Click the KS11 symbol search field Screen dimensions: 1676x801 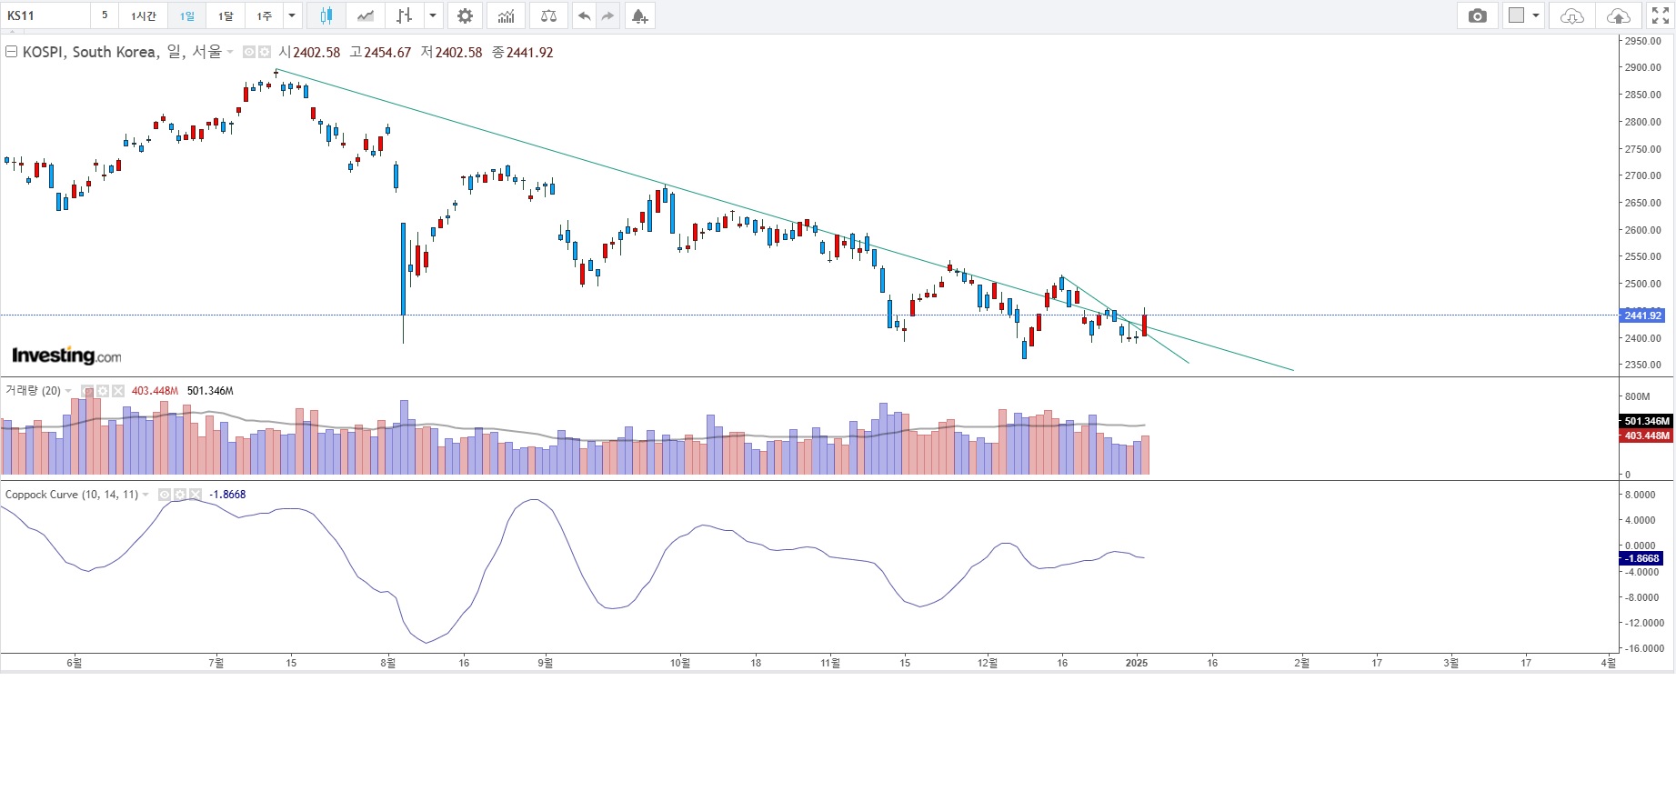[x=45, y=15]
